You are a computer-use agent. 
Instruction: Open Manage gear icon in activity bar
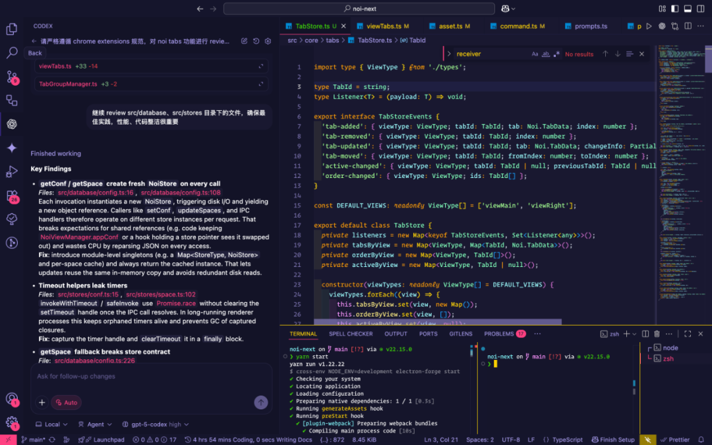(x=12, y=423)
